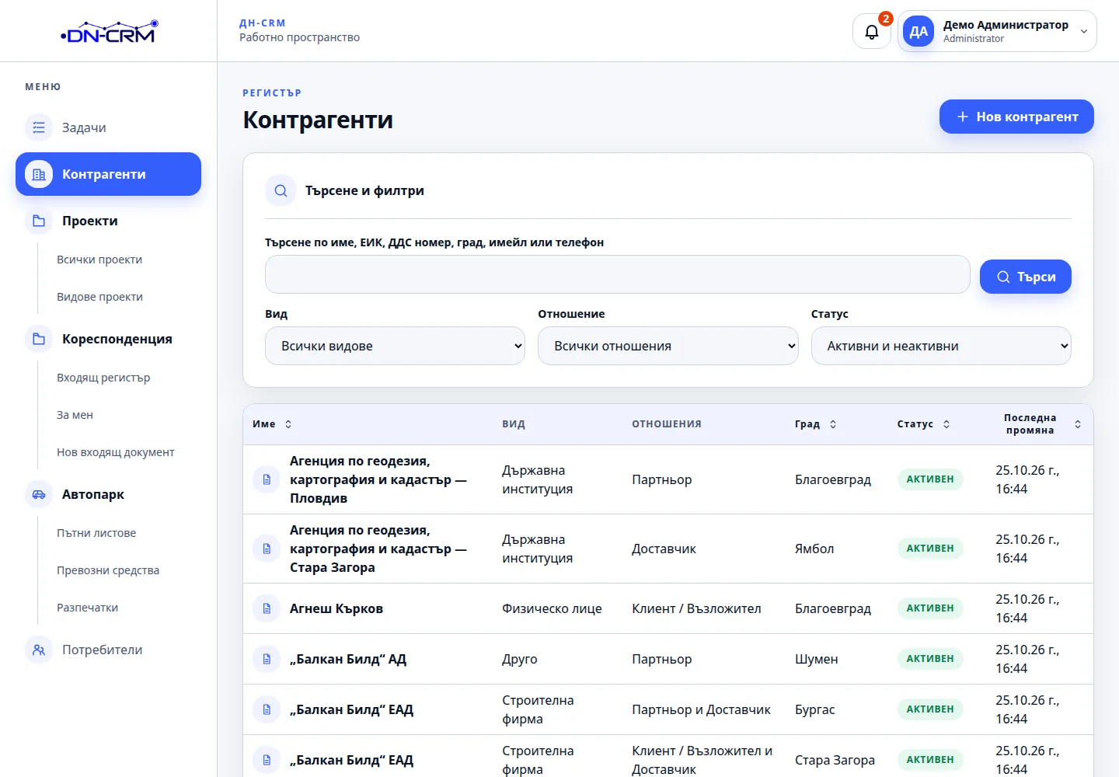Open Агнеш Кърков record
Image resolution: width=1119 pixels, height=777 pixels.
coord(336,608)
